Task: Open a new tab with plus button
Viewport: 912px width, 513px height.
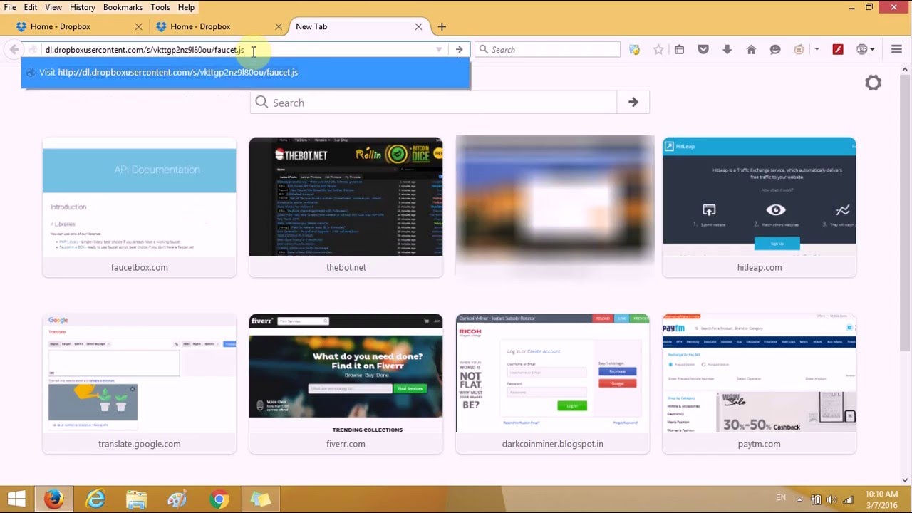Action: pyautogui.click(x=442, y=26)
